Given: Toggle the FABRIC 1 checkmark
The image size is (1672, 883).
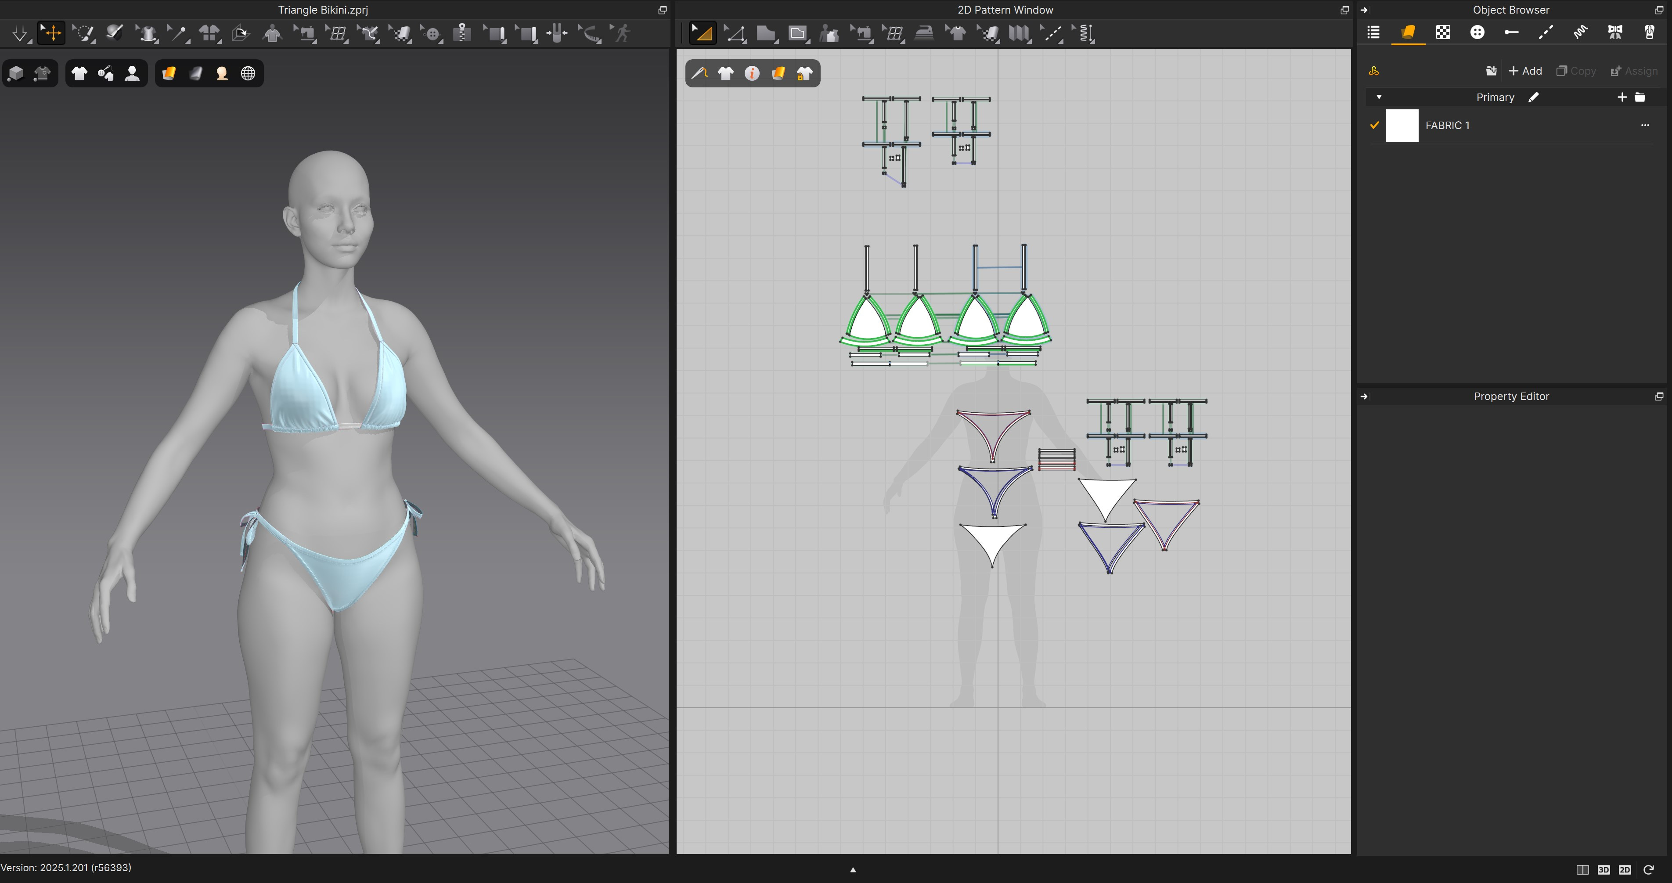Looking at the screenshot, I should 1374,125.
